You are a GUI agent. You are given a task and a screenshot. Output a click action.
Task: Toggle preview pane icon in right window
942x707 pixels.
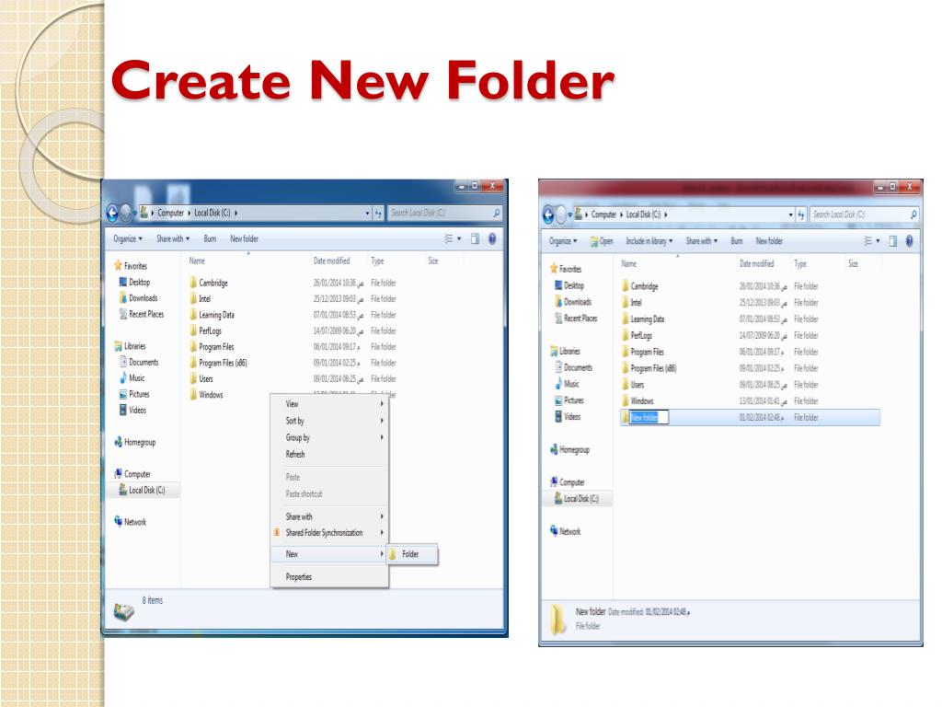(x=892, y=241)
